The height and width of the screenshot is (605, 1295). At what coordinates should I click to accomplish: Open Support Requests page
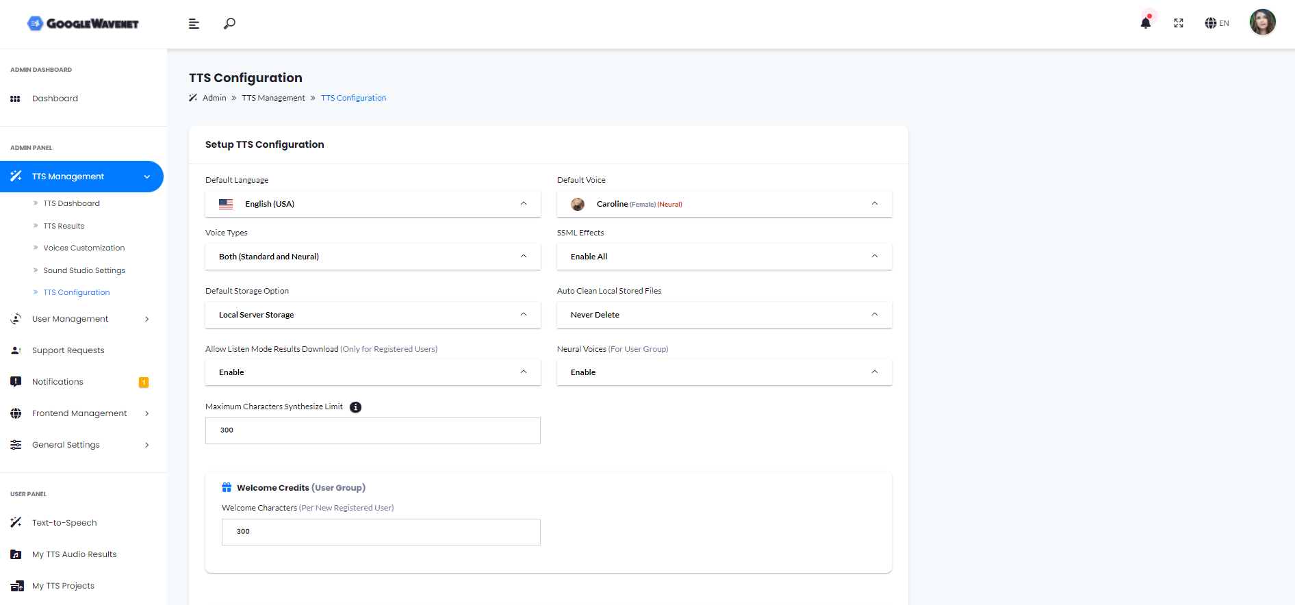coord(68,350)
